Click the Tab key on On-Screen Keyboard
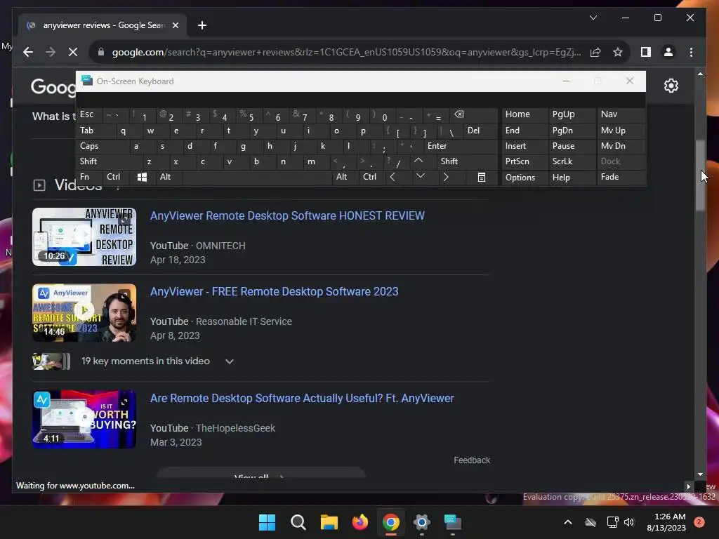This screenshot has width=719, height=539. (95, 131)
